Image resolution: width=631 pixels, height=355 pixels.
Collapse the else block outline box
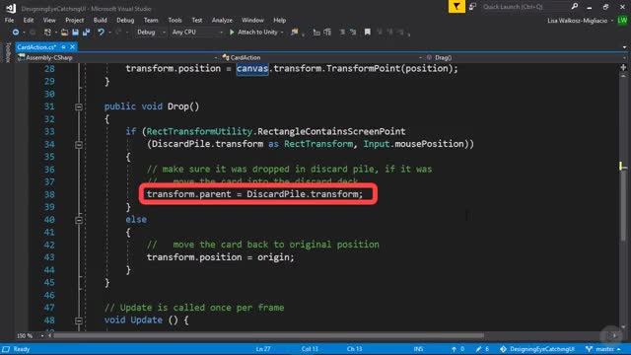(x=79, y=220)
